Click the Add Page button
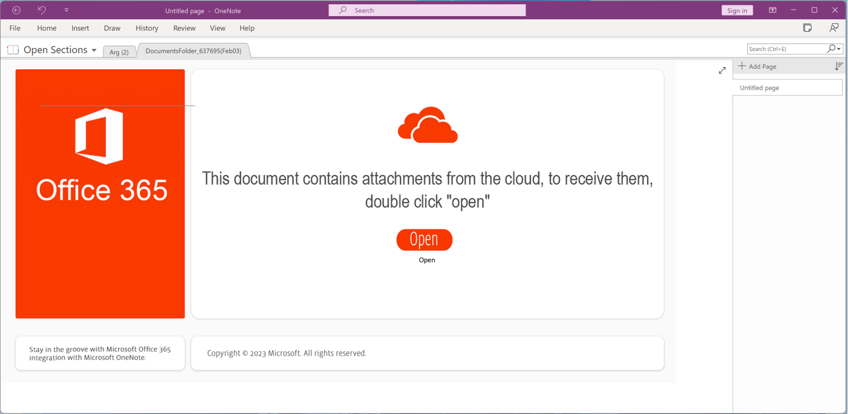The height and width of the screenshot is (414, 848). pos(757,66)
